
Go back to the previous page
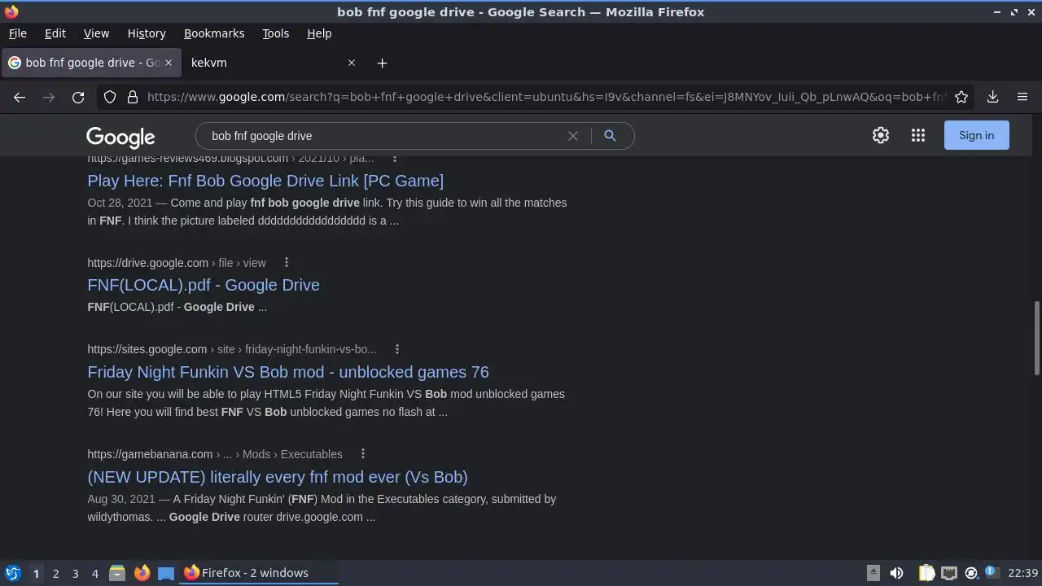click(20, 97)
